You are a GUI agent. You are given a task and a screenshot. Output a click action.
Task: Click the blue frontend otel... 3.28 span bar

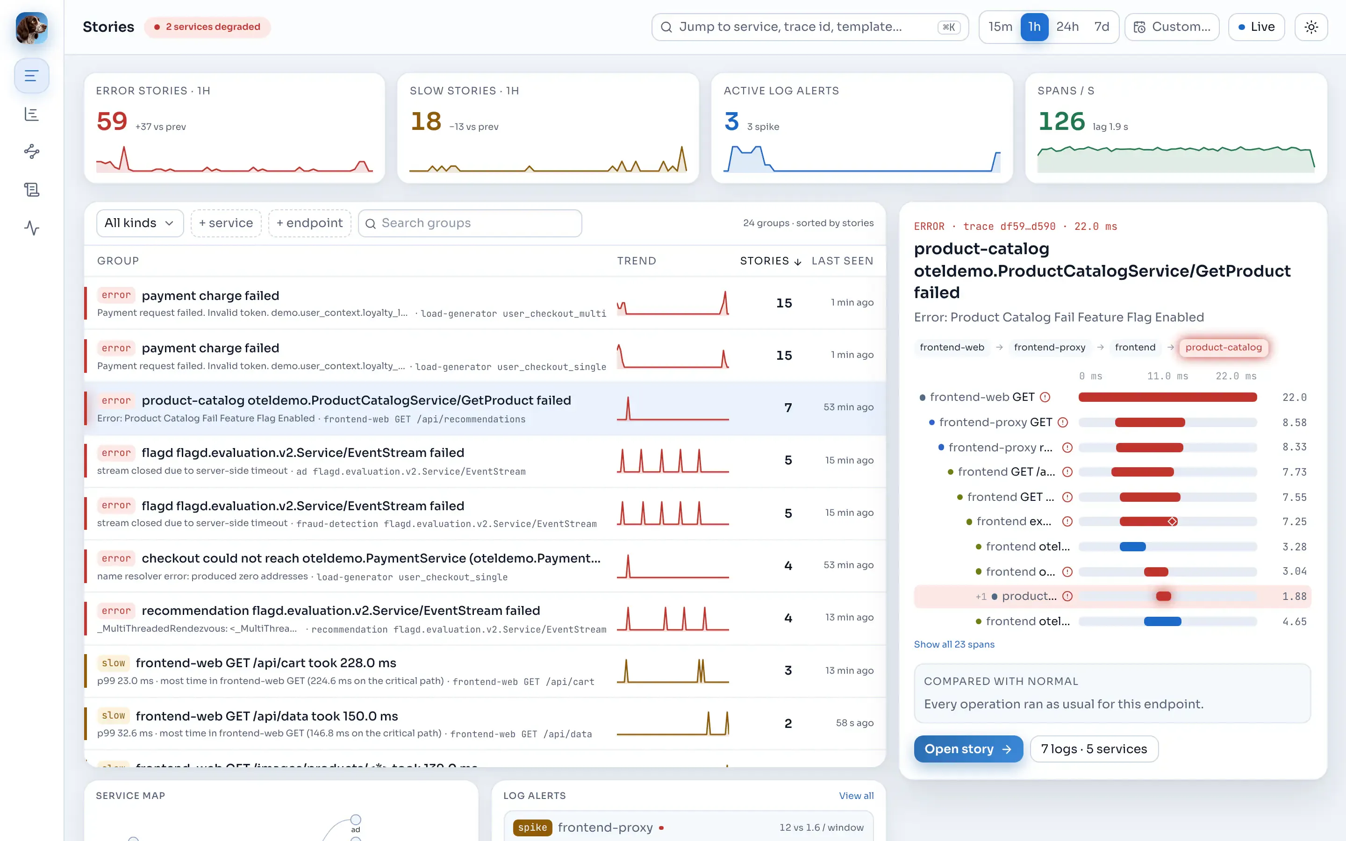(x=1132, y=547)
